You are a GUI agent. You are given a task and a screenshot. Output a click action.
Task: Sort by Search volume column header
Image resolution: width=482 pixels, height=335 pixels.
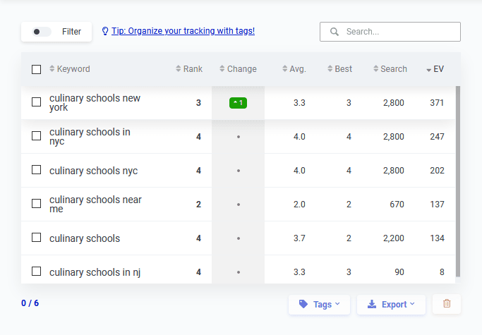[x=390, y=69]
